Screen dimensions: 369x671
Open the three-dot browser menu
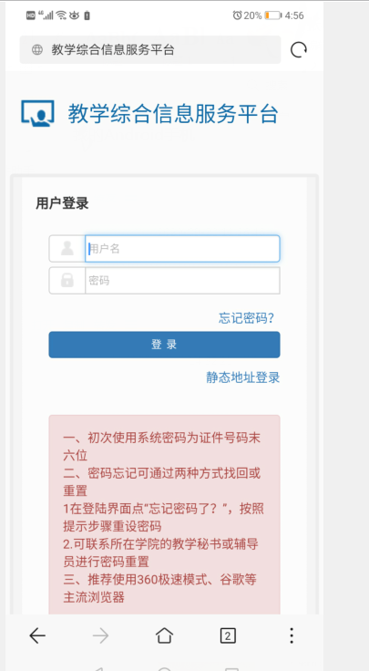(x=292, y=636)
